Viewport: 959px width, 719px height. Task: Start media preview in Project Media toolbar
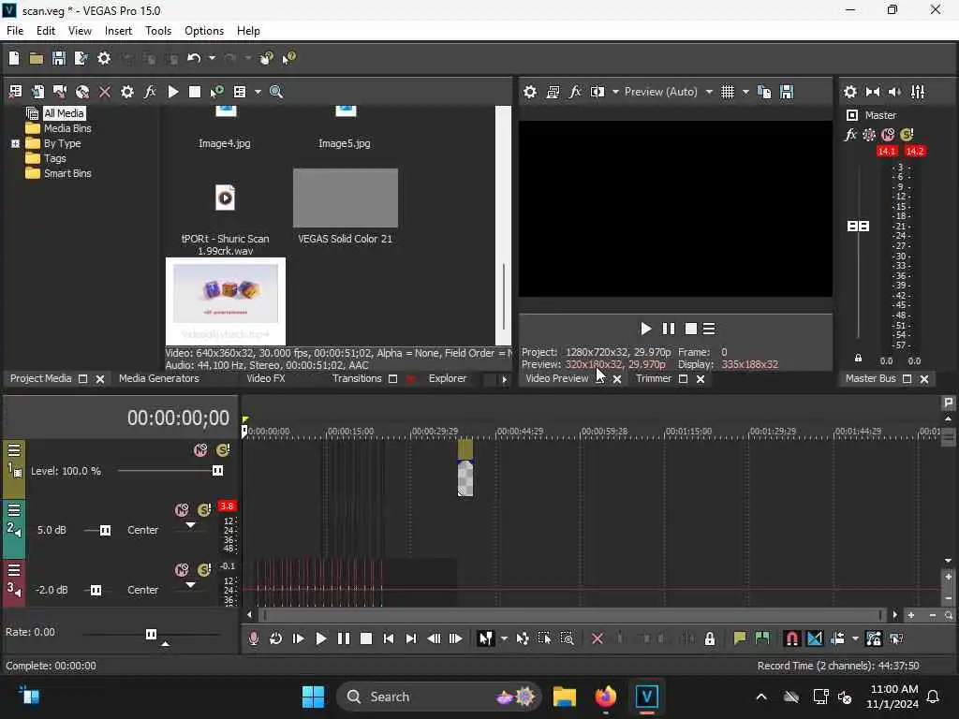[x=173, y=92]
